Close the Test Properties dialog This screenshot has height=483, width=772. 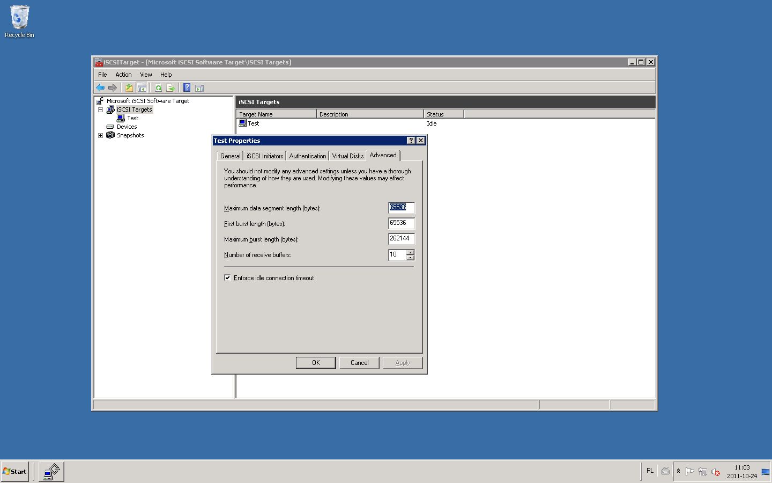pos(421,141)
